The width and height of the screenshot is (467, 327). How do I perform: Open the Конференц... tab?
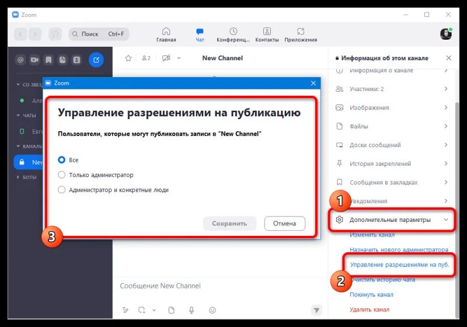coord(233,35)
